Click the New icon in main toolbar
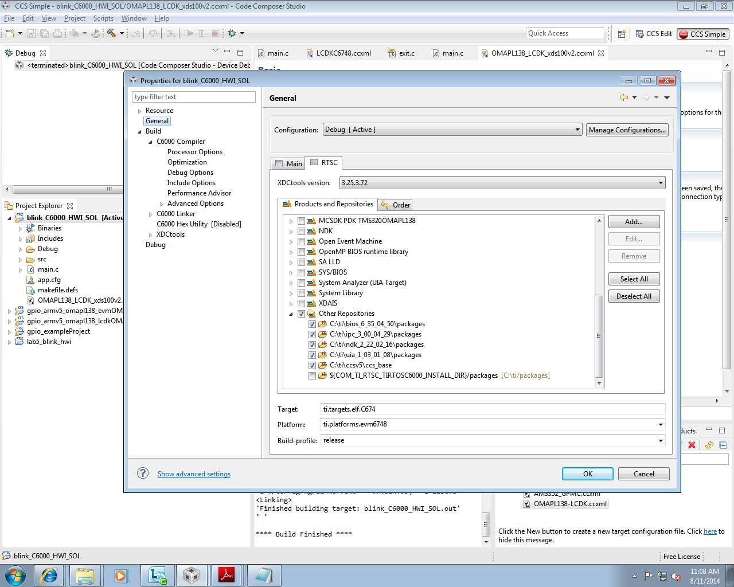 [10, 33]
